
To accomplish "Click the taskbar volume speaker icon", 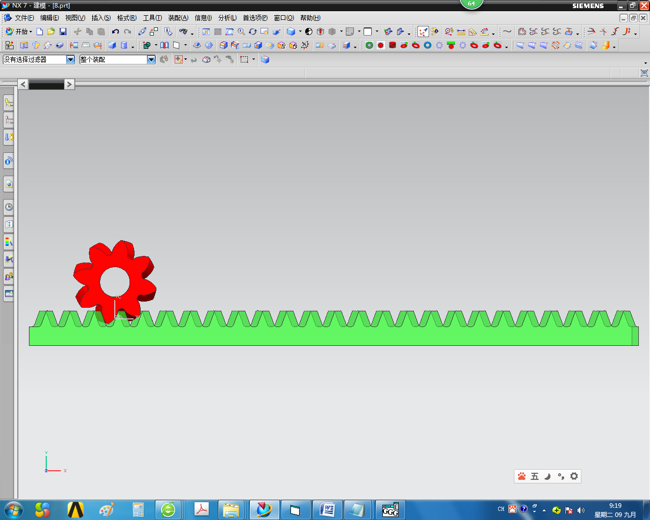I will click(x=581, y=510).
